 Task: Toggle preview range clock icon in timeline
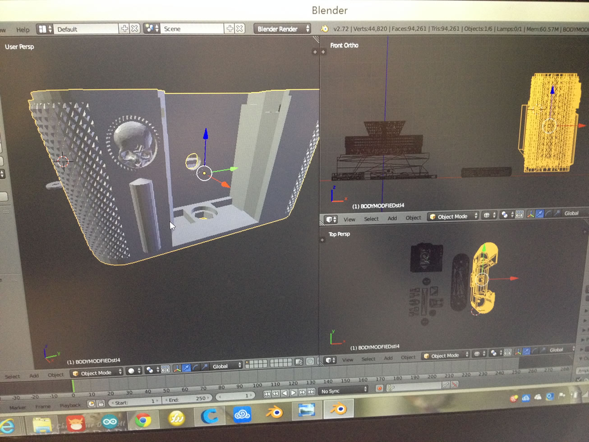[x=92, y=404]
